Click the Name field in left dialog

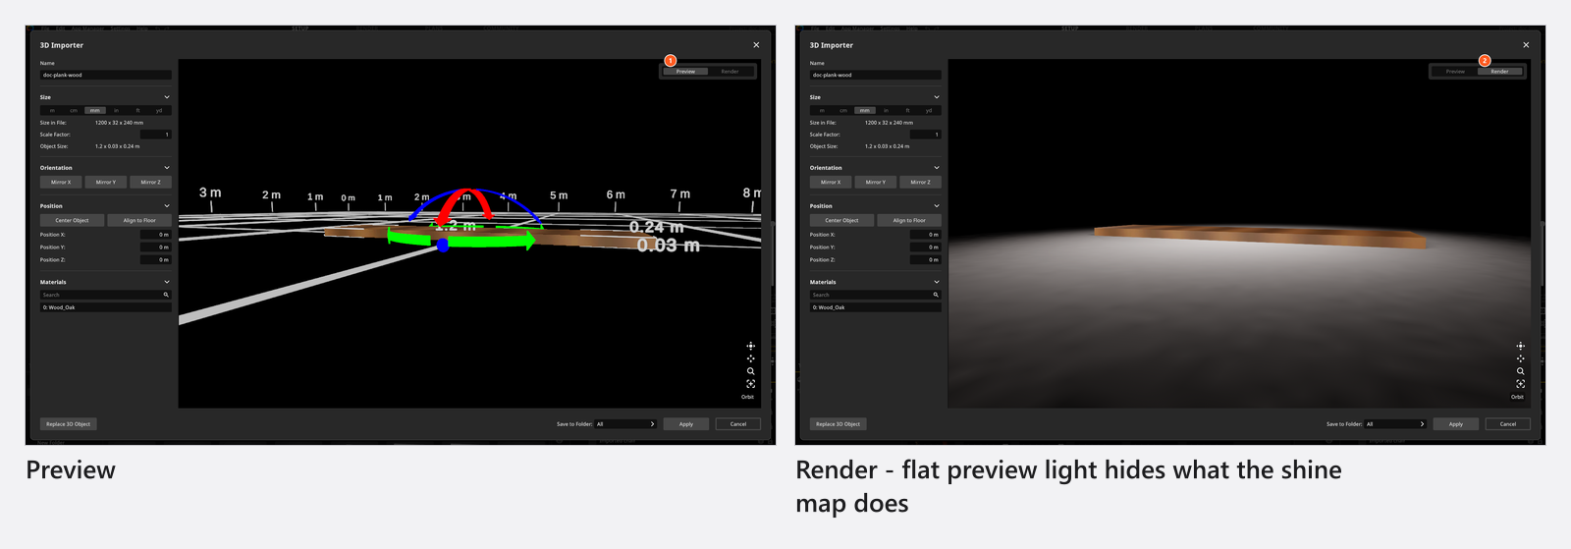click(x=106, y=75)
